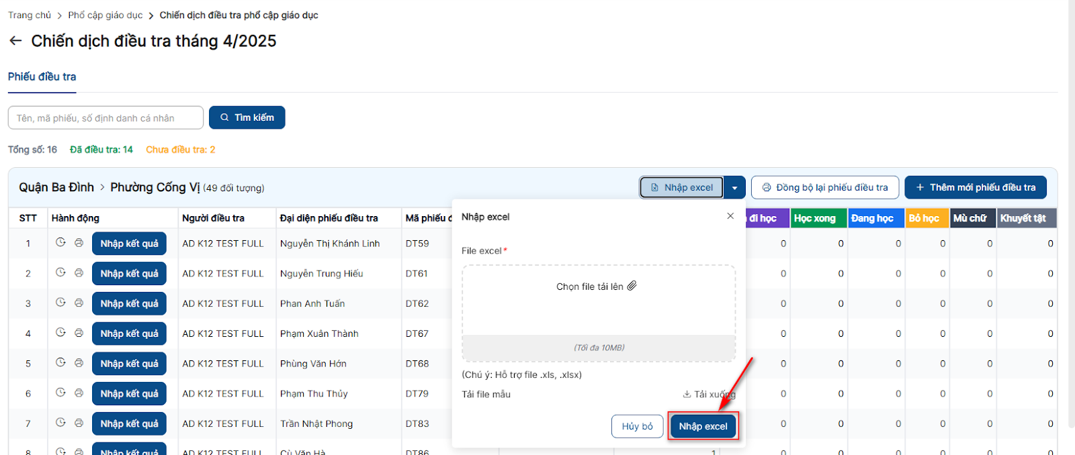The height and width of the screenshot is (455, 1075).
Task: Open the Phiếu điều tra tab
Action: point(42,77)
